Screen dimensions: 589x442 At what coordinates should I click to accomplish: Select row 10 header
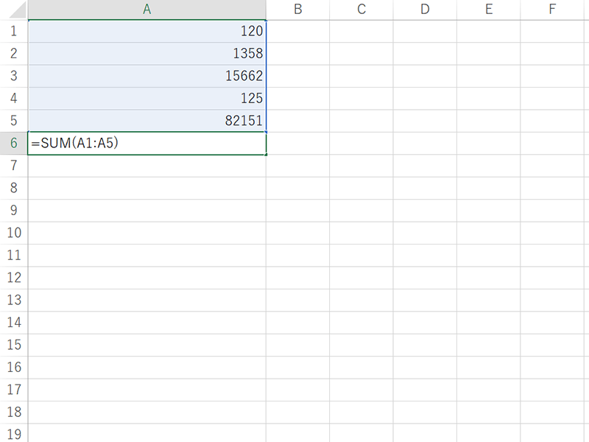tap(13, 234)
